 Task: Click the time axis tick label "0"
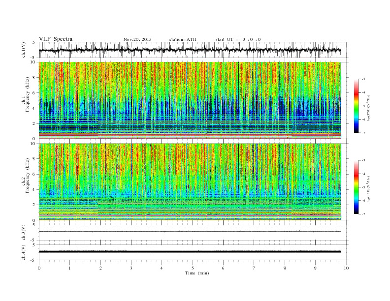(39, 268)
